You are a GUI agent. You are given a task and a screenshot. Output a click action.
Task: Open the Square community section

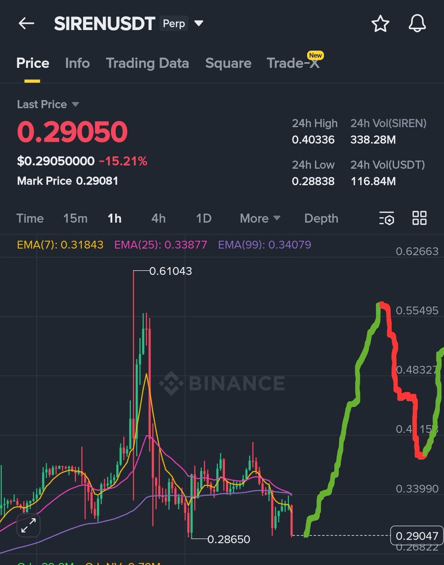228,63
